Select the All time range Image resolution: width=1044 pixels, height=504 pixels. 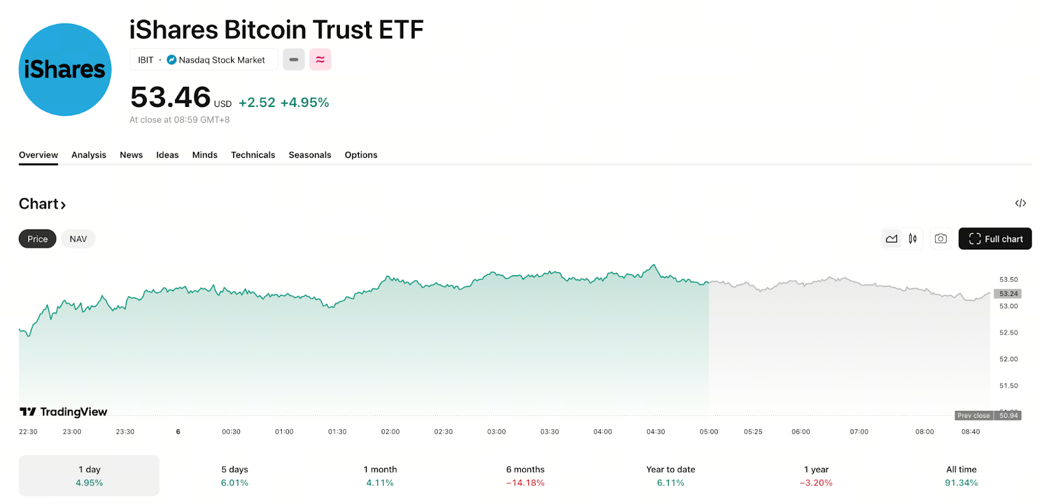click(x=961, y=476)
